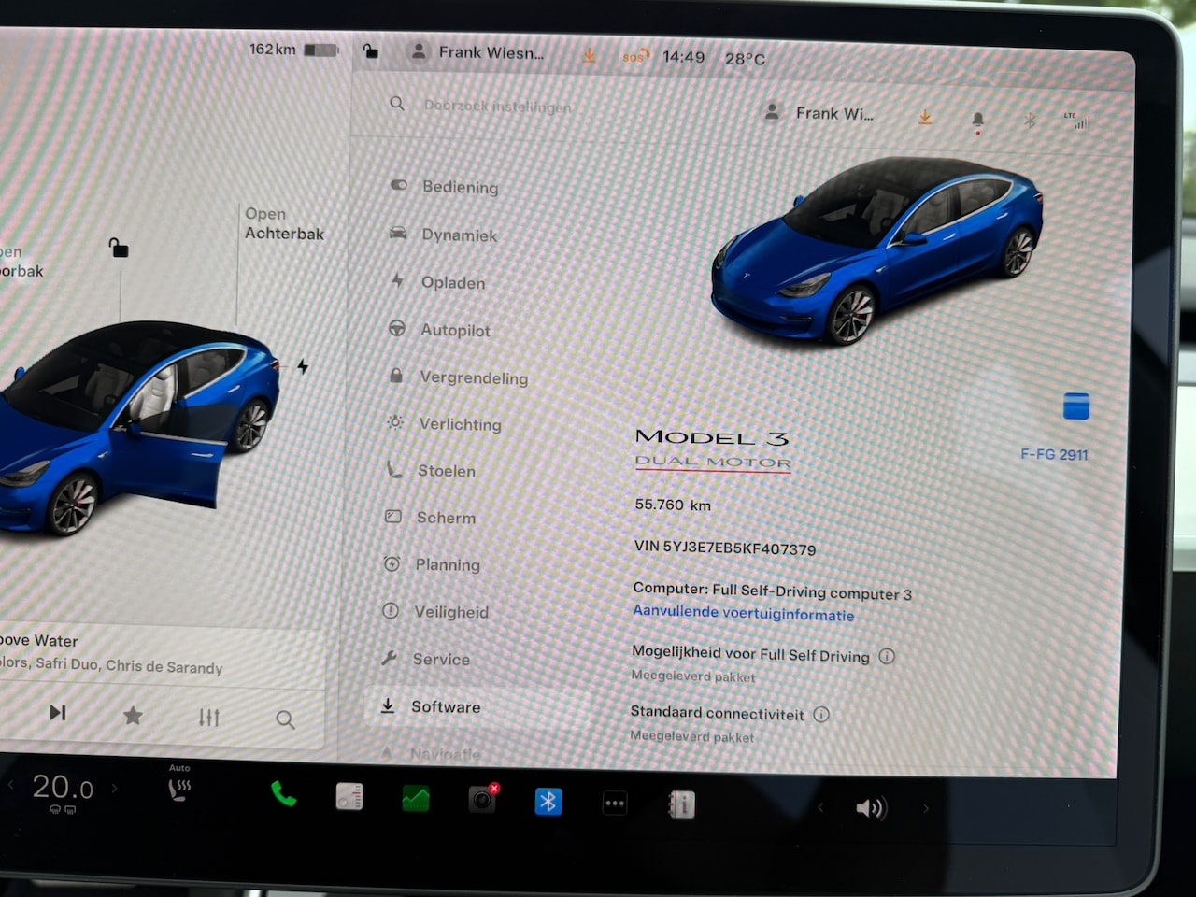The height and width of the screenshot is (897, 1196).
Task: Increase cabin temperature with the right arrow
Action: (115, 788)
